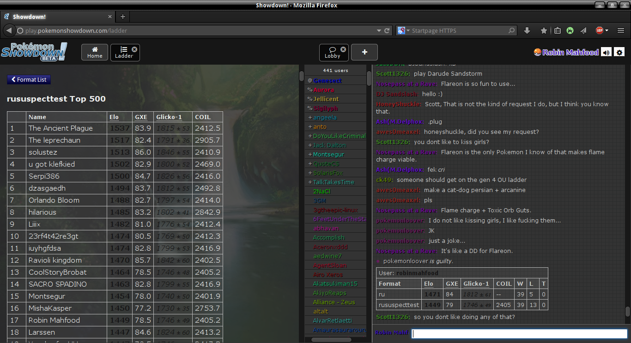The width and height of the screenshot is (631, 343).
Task: Click the browser back arrow
Action: [x=9, y=30]
